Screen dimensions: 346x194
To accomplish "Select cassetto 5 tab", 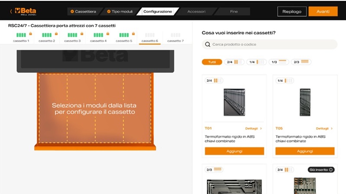I will coord(124,38).
